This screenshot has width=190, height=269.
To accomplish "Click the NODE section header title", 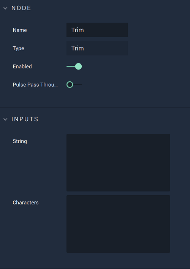I will [x=21, y=8].
